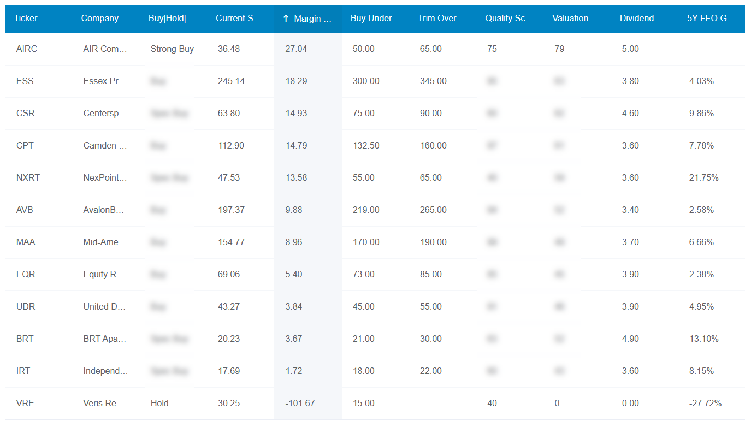Click the 13.58 margin cell
Screen dimensions: 745x421
point(296,178)
